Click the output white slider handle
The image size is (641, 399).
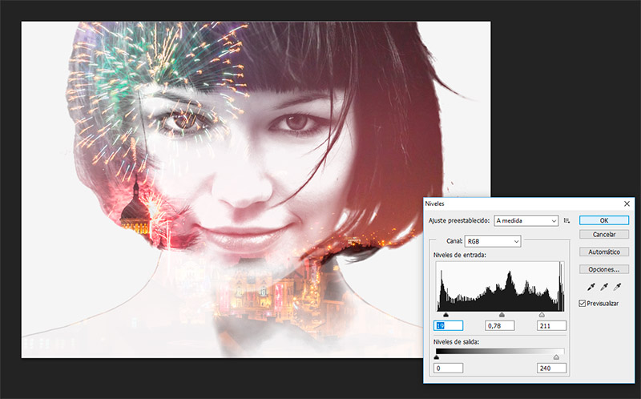point(556,357)
